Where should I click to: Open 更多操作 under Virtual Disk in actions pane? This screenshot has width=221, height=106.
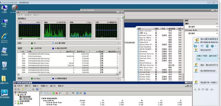[x=192, y=33]
